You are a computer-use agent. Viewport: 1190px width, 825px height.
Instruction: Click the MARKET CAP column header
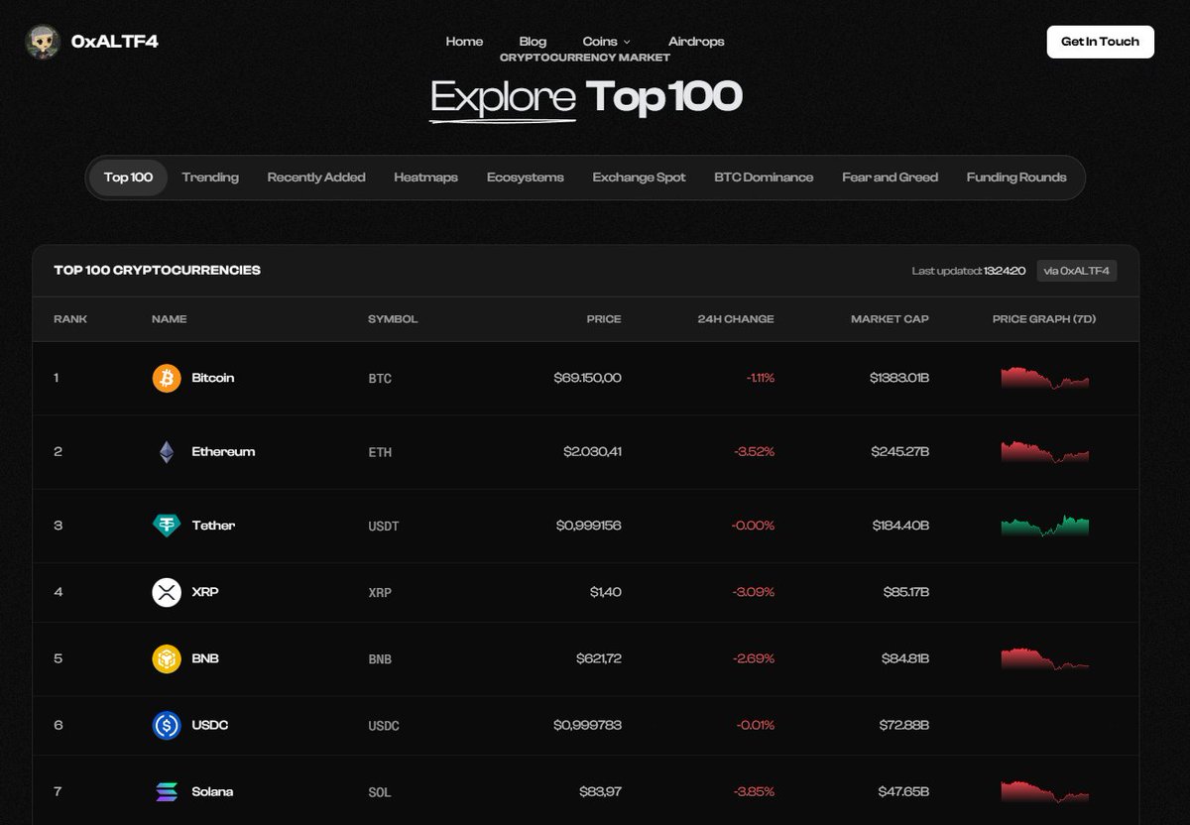pyautogui.click(x=890, y=319)
